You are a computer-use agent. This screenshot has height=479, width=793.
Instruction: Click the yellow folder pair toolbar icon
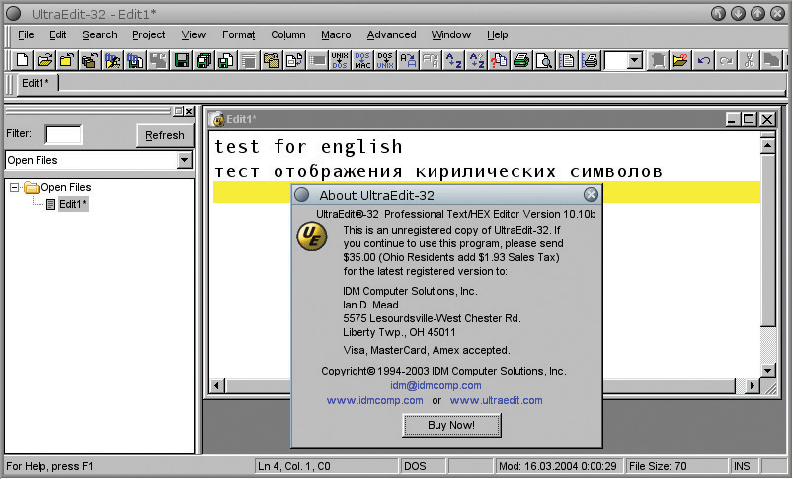click(x=272, y=61)
